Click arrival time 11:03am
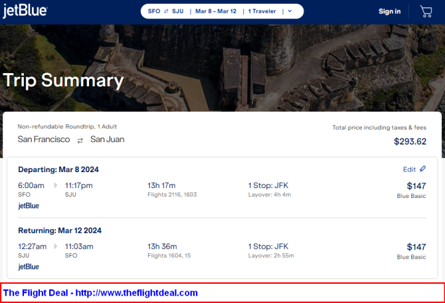This screenshot has height=303, width=445. pyautogui.click(x=79, y=247)
